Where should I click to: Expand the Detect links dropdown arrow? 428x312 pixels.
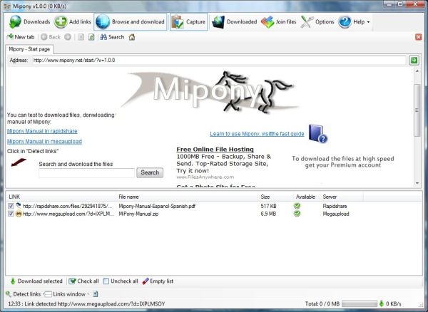44,294
